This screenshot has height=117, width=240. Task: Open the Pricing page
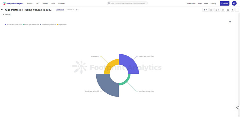[213, 3]
